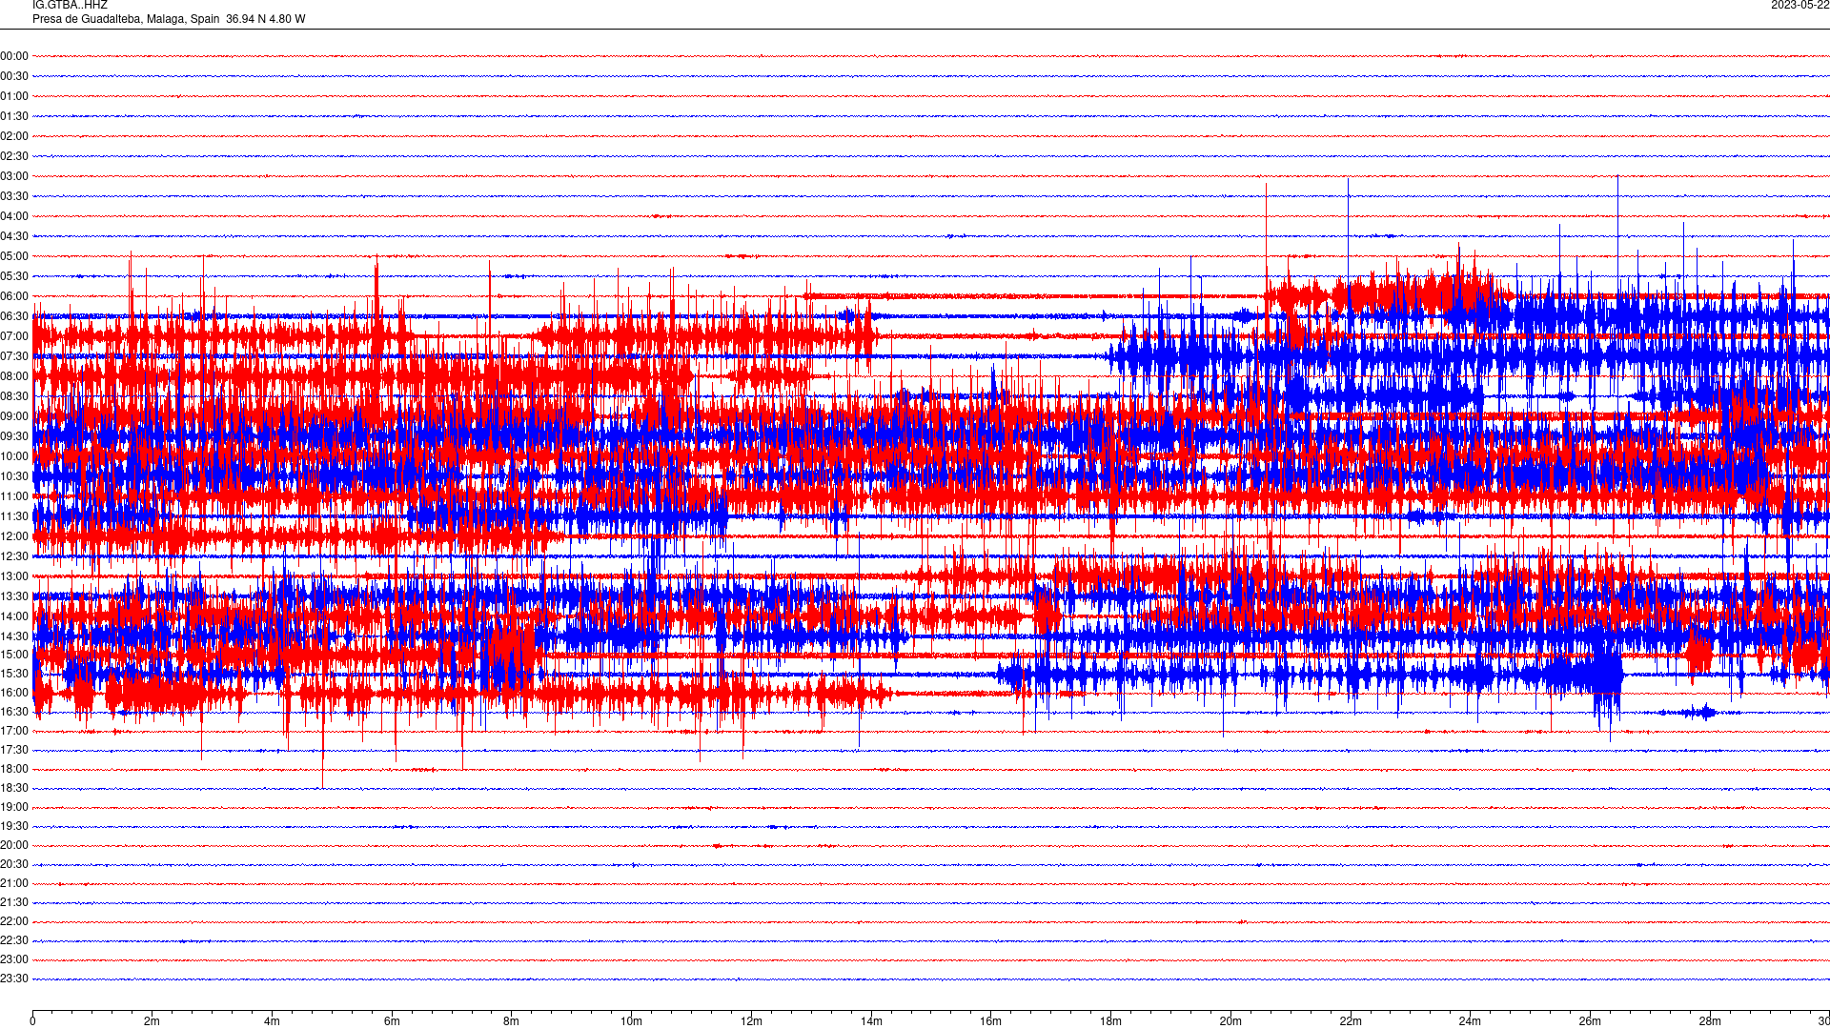The image size is (1830, 1029).
Task: Click the 11:00 time row label
Action: (14, 496)
